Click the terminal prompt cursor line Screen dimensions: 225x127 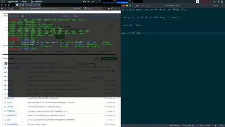22,49
